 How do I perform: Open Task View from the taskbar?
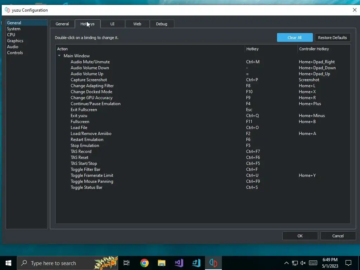(127, 263)
